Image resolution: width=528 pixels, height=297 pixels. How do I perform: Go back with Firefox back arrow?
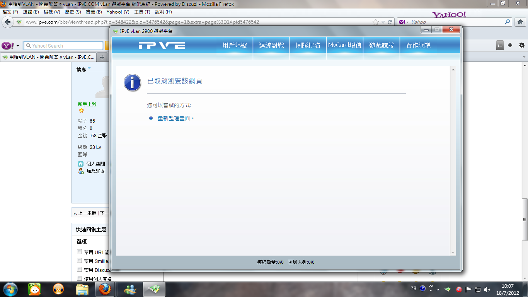(7, 22)
